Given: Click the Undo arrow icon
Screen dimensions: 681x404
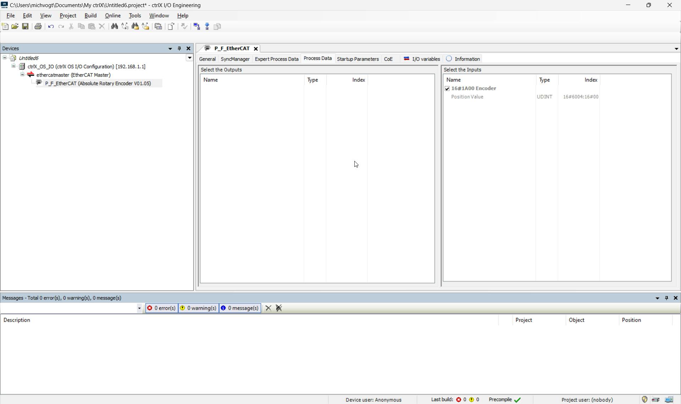Looking at the screenshot, I should (x=51, y=27).
